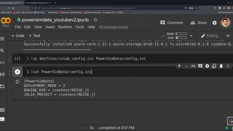
Task: Open the Runtime menu
Action: click(65, 27)
